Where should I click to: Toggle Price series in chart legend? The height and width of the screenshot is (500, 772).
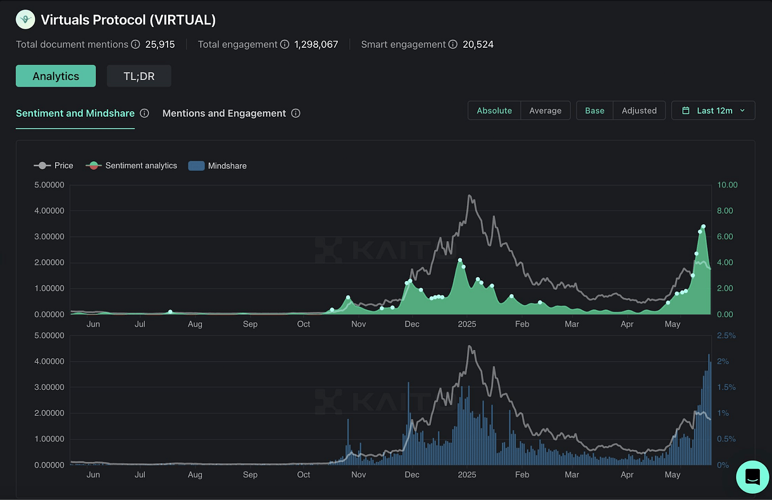54,165
